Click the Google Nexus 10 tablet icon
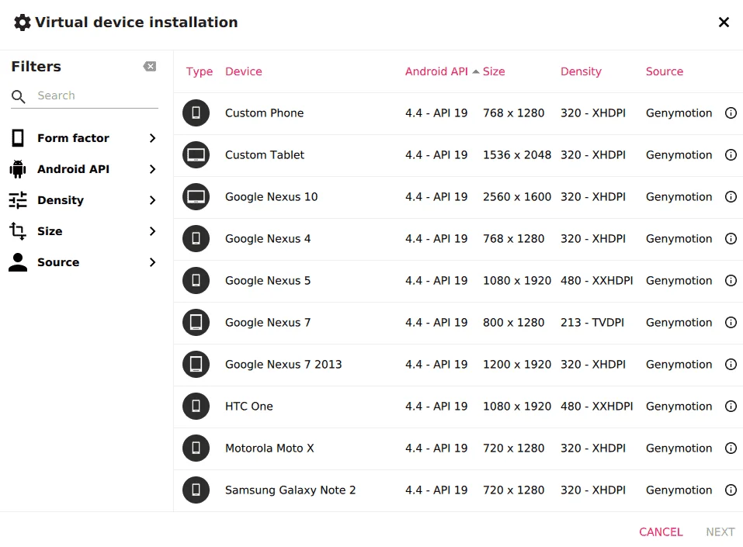This screenshot has height=547, width=743. (196, 196)
